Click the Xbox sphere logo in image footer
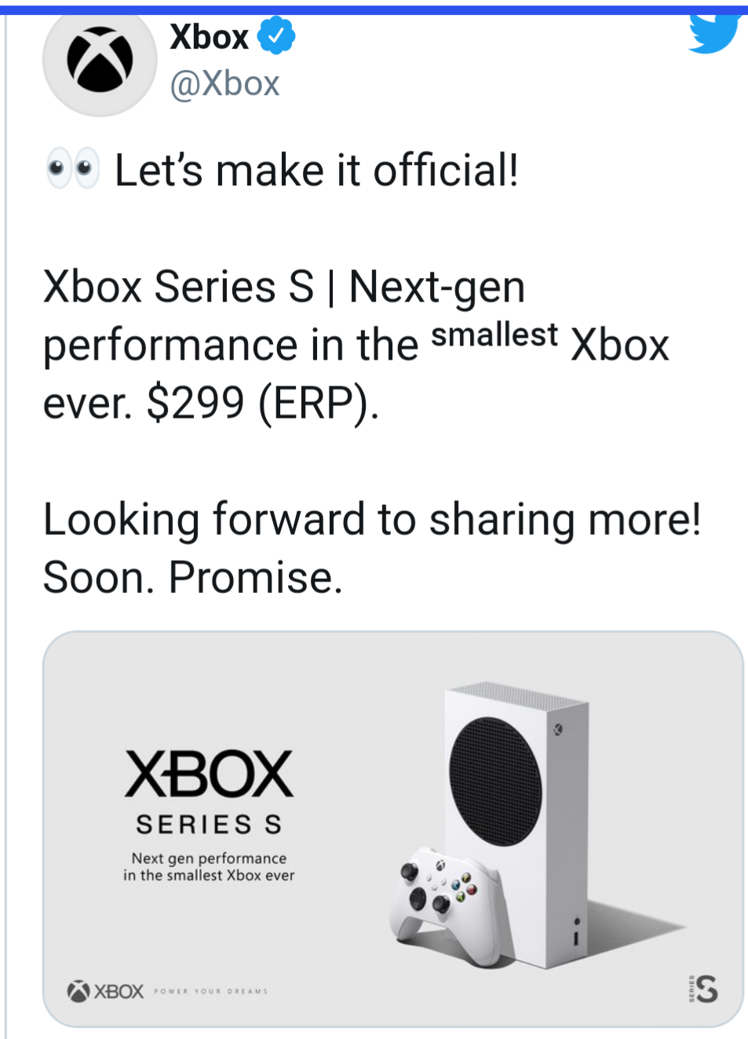The width and height of the screenshot is (748, 1039). point(78,991)
